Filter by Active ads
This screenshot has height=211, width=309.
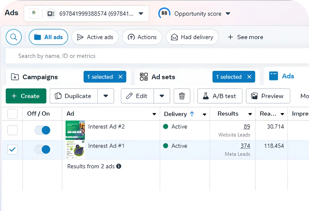95,37
